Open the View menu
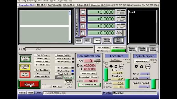 (40, 1)
